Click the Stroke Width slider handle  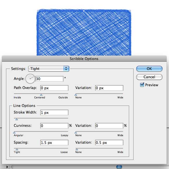(x=17, y=119)
